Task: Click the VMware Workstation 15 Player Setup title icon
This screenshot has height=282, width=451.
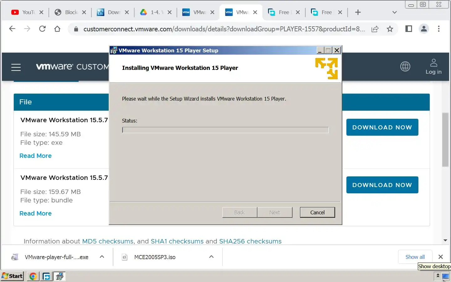Action: (114, 50)
